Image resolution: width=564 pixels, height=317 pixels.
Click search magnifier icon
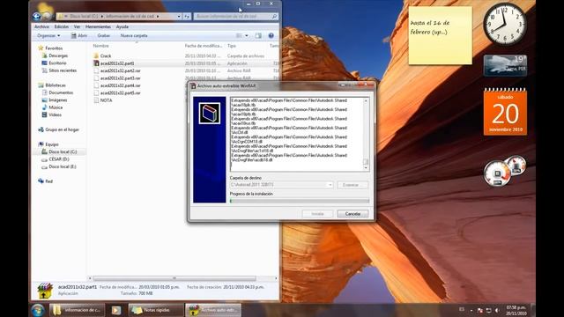click(274, 16)
